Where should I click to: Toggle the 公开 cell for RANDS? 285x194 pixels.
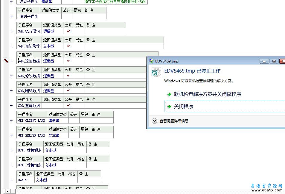tap(61, 180)
